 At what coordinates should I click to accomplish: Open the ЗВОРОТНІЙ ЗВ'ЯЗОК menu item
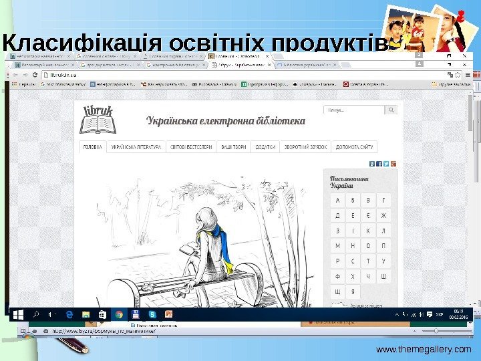305,147
